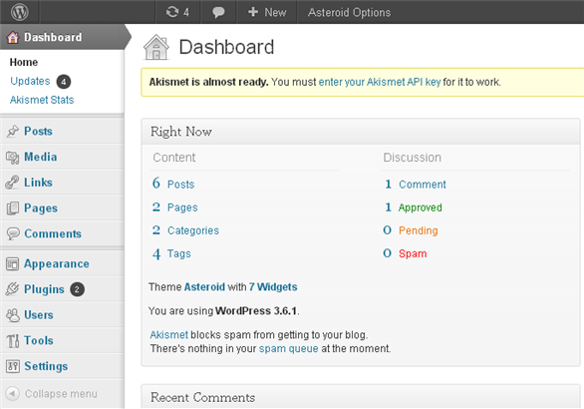The width and height of the screenshot is (584, 409).
Task: Open the Settings menu label
Action: pos(46,366)
